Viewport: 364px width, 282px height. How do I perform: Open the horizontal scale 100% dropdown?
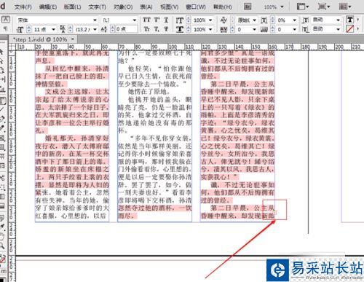[210, 29]
